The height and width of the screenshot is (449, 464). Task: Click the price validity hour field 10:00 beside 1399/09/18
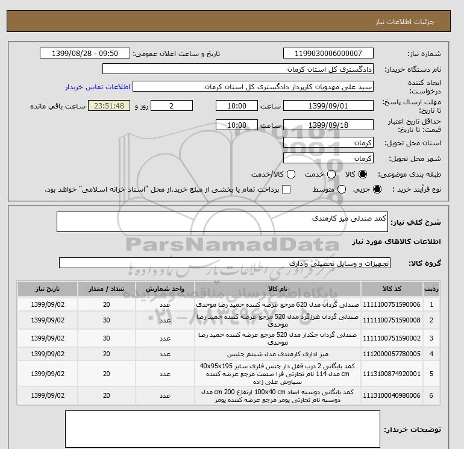pos(237,125)
